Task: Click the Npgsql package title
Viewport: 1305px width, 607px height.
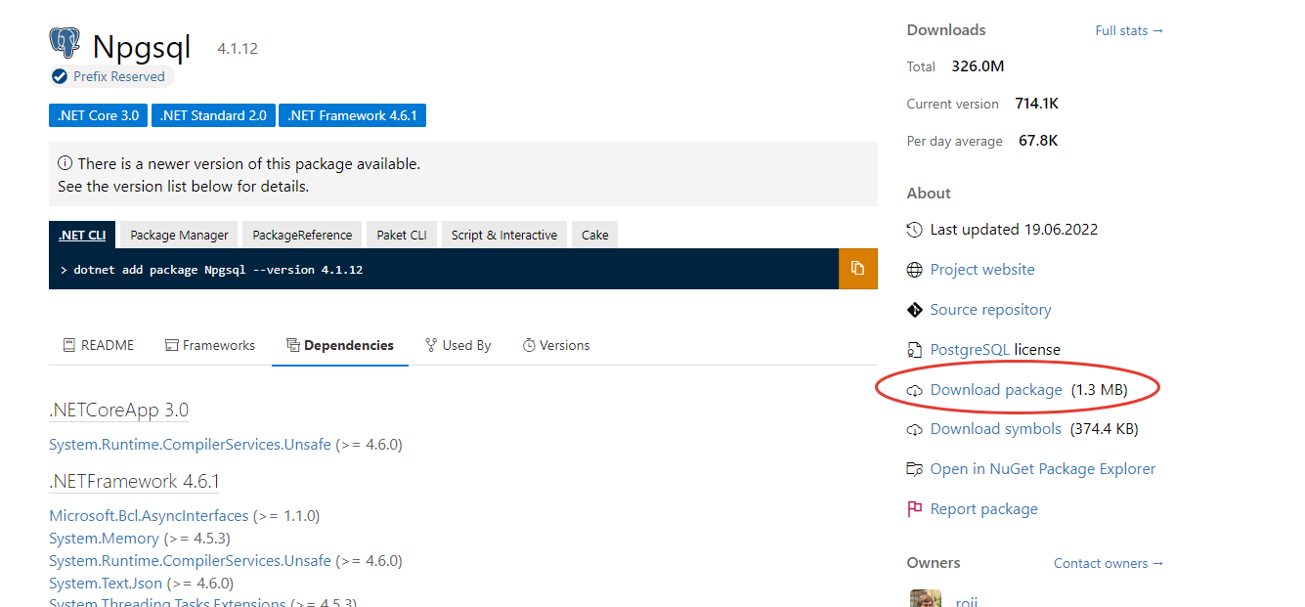Action: 142,47
